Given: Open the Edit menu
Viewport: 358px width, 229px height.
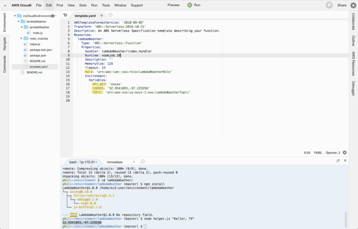Looking at the screenshot, I should (x=49, y=5).
